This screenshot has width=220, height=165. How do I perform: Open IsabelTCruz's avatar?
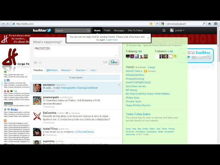point(37,132)
